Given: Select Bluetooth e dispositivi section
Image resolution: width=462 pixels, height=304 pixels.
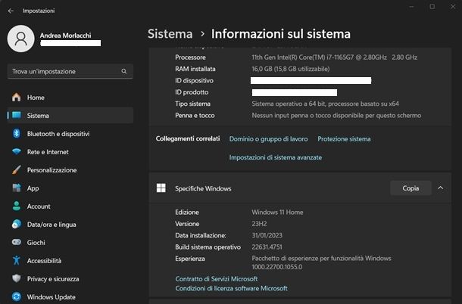Looking at the screenshot, I should [58, 134].
